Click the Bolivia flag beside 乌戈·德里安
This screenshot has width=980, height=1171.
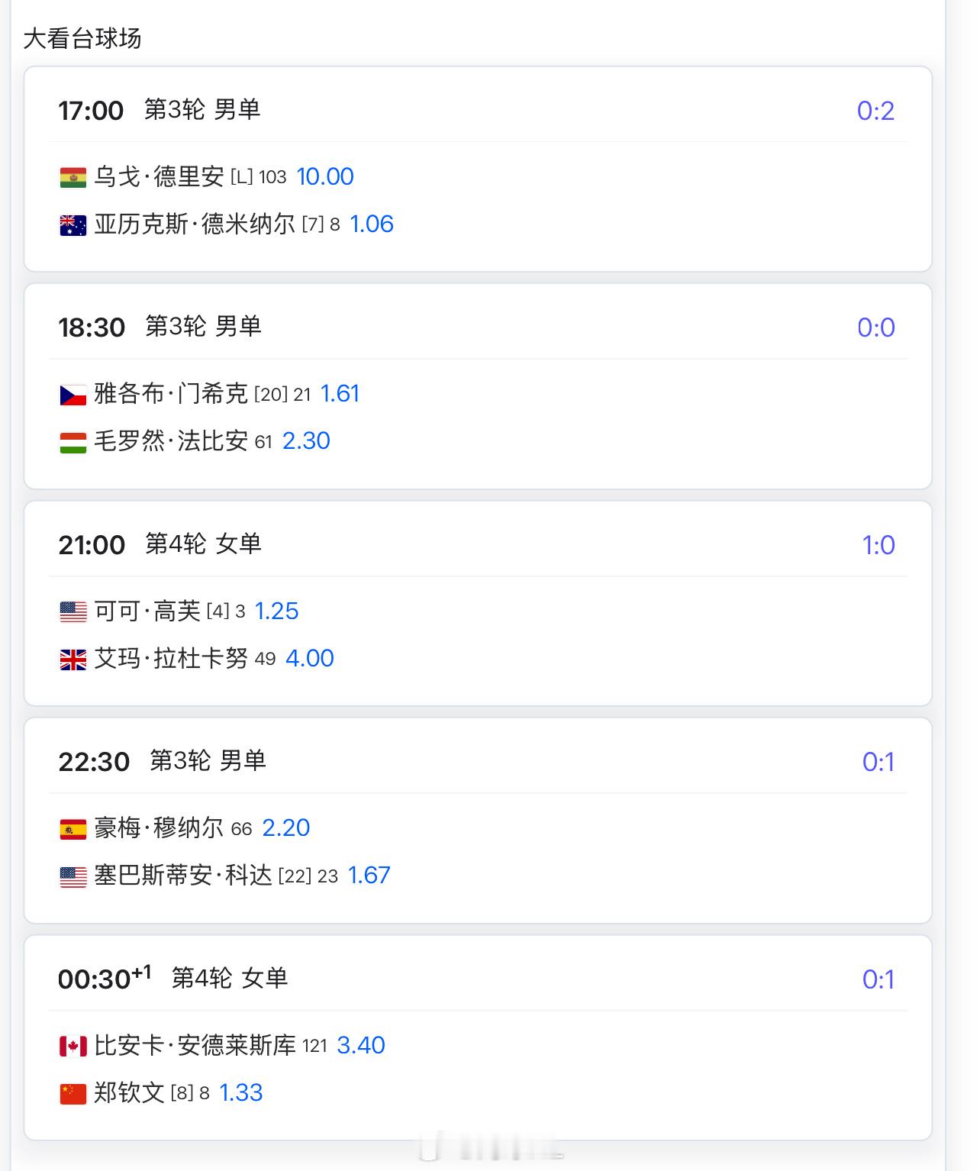[x=73, y=178]
